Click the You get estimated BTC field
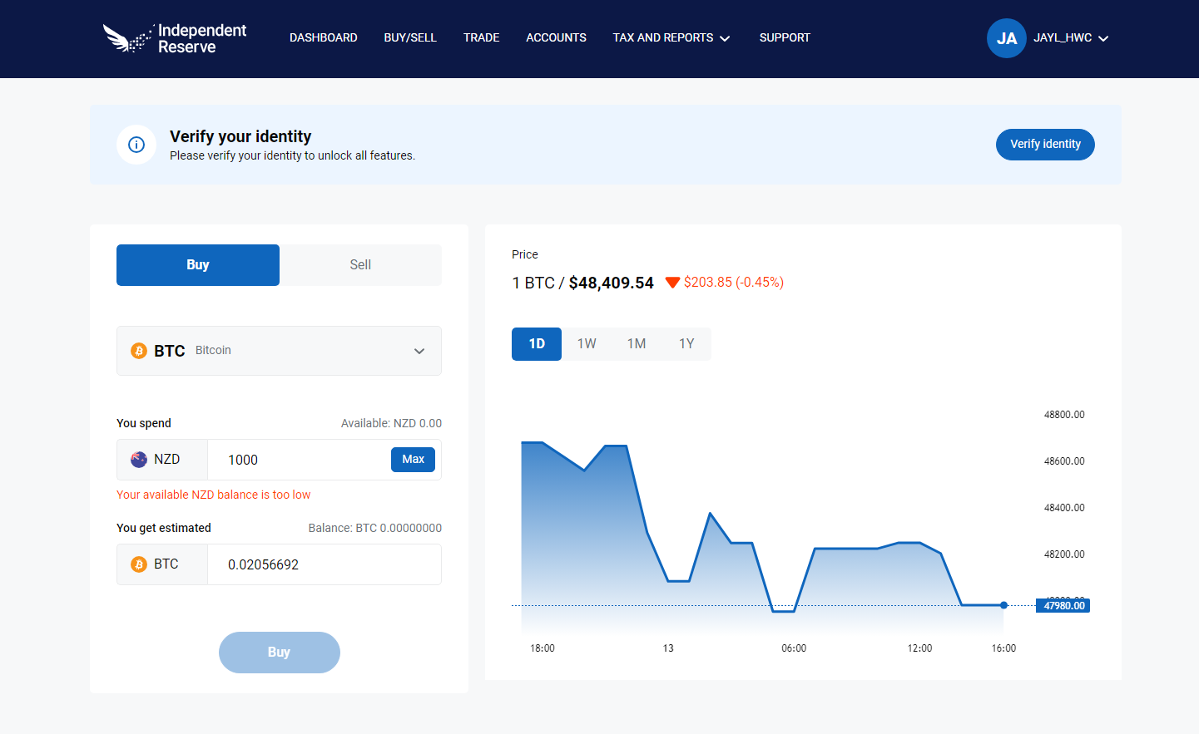The width and height of the screenshot is (1199, 734). click(x=325, y=564)
